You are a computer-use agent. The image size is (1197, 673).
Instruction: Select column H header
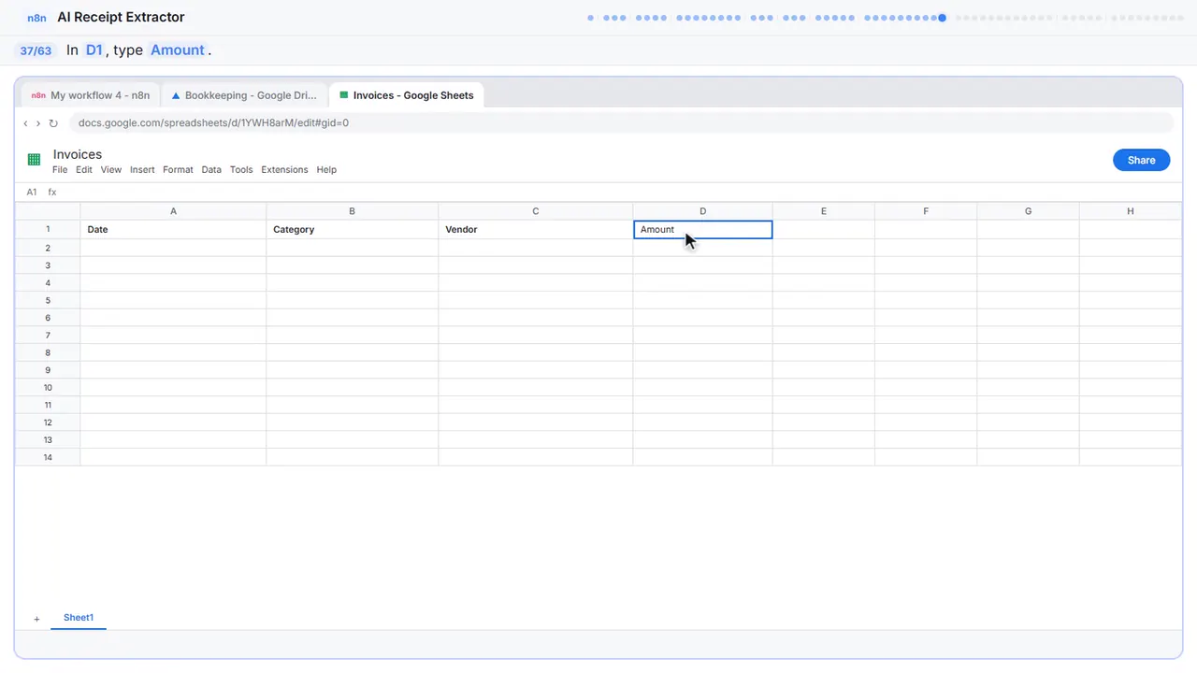click(1130, 211)
